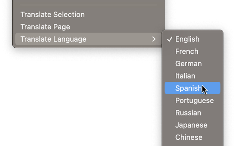Select English as the translation language
The width and height of the screenshot is (241, 146).
[x=187, y=39]
